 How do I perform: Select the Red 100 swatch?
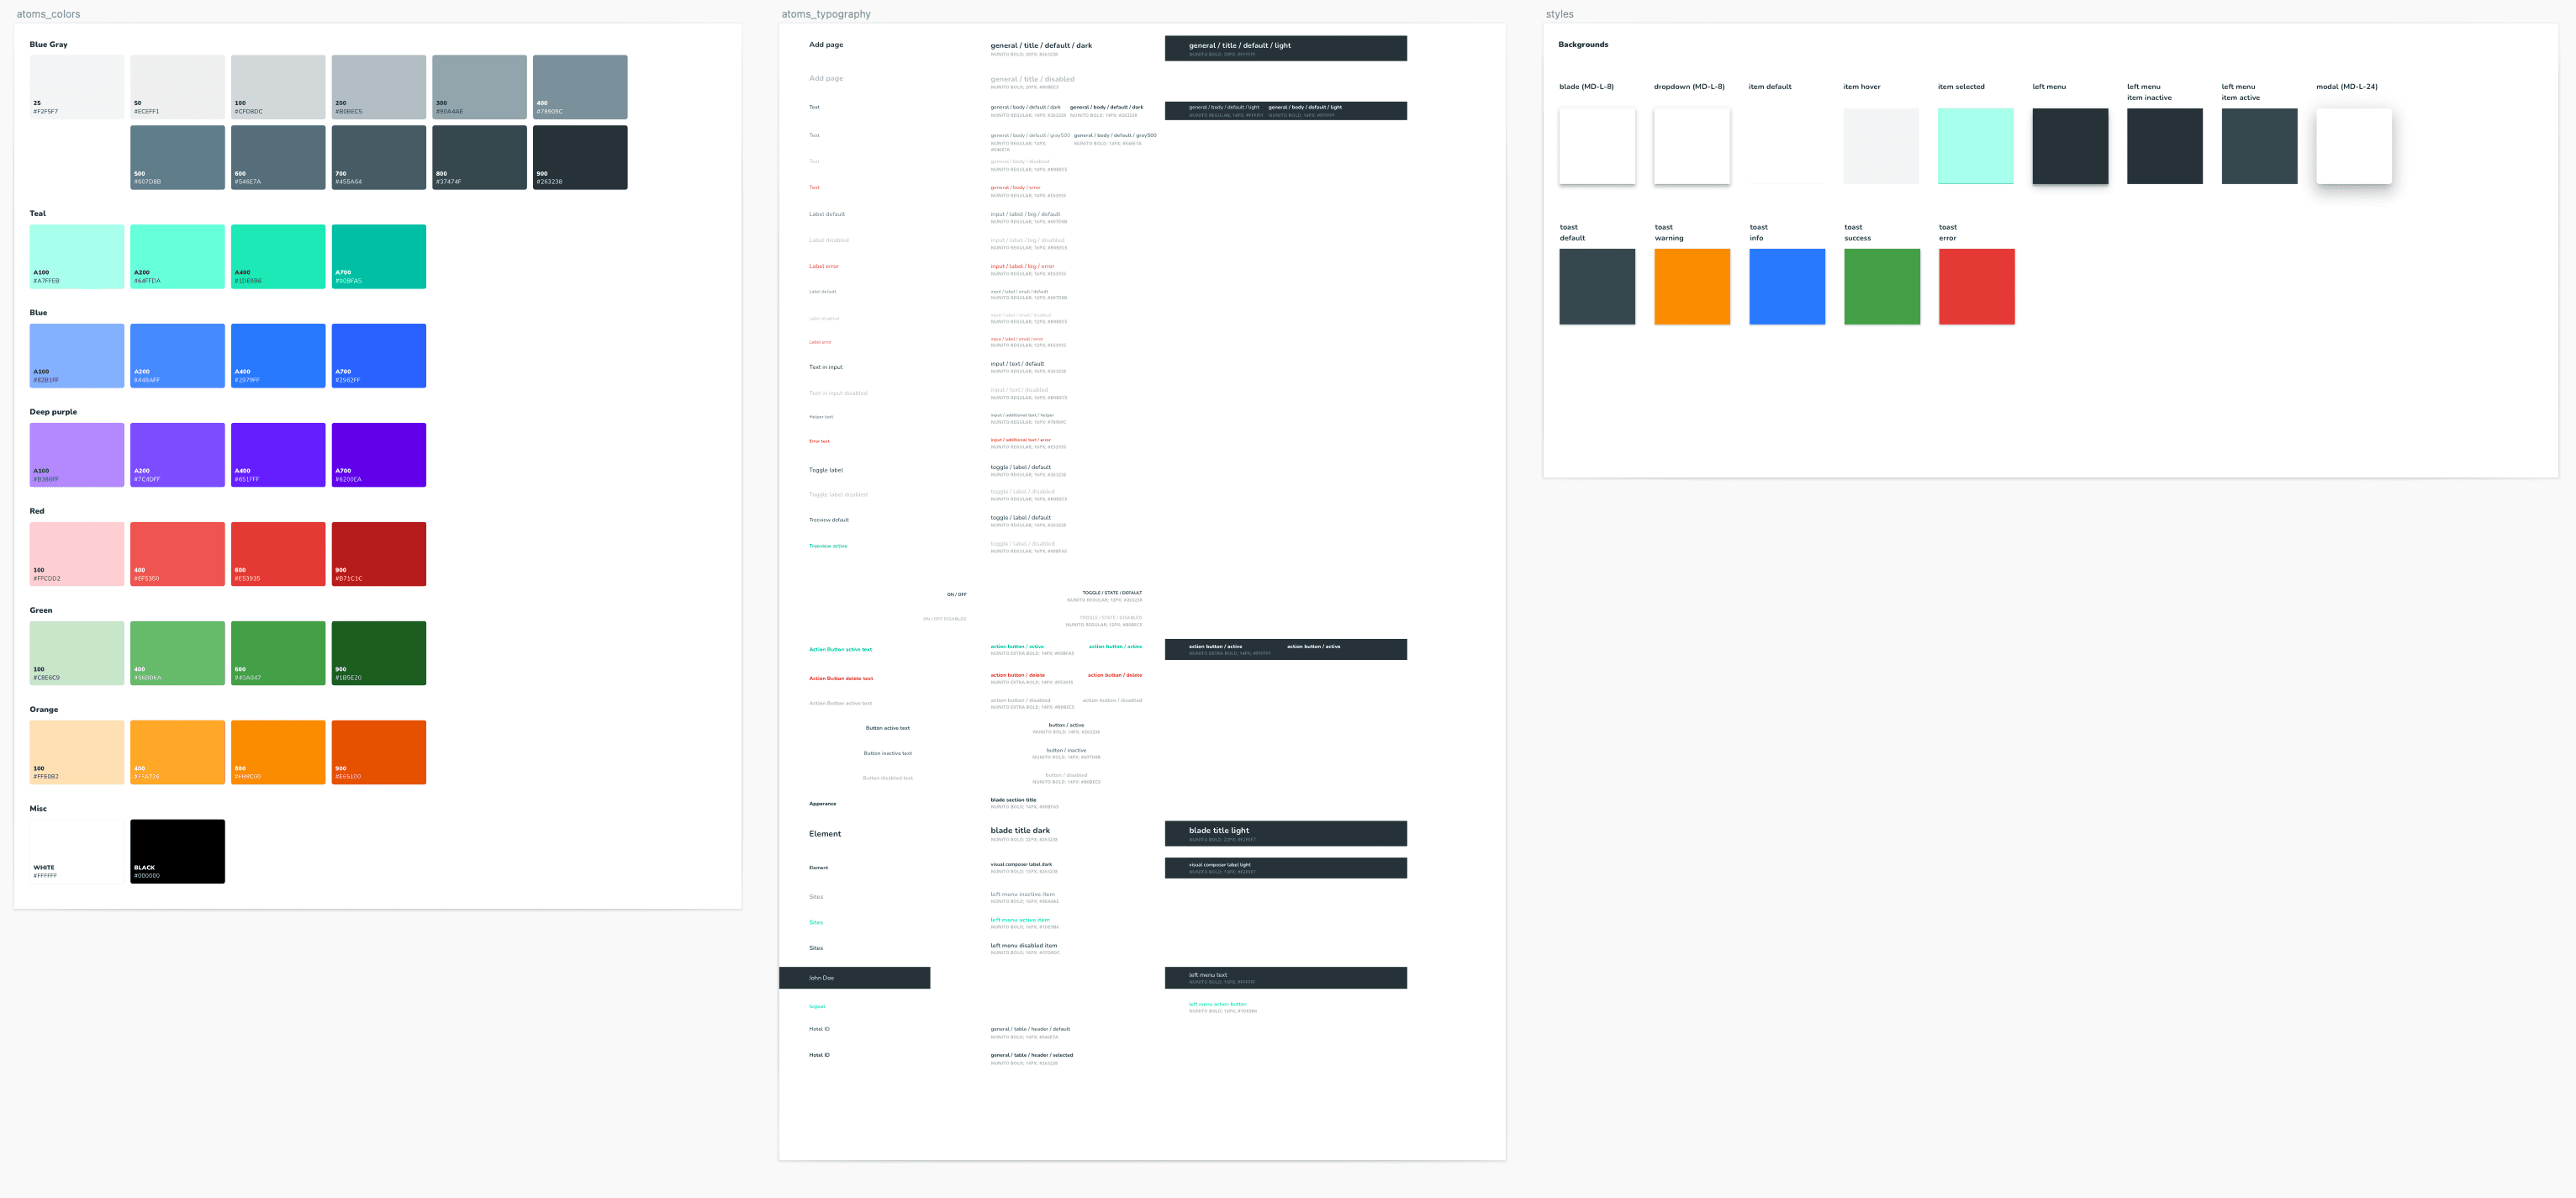(x=77, y=553)
